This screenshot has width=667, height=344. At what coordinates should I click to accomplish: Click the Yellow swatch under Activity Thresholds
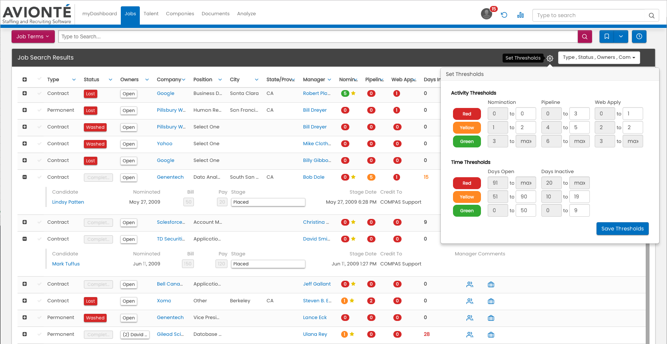(x=466, y=128)
